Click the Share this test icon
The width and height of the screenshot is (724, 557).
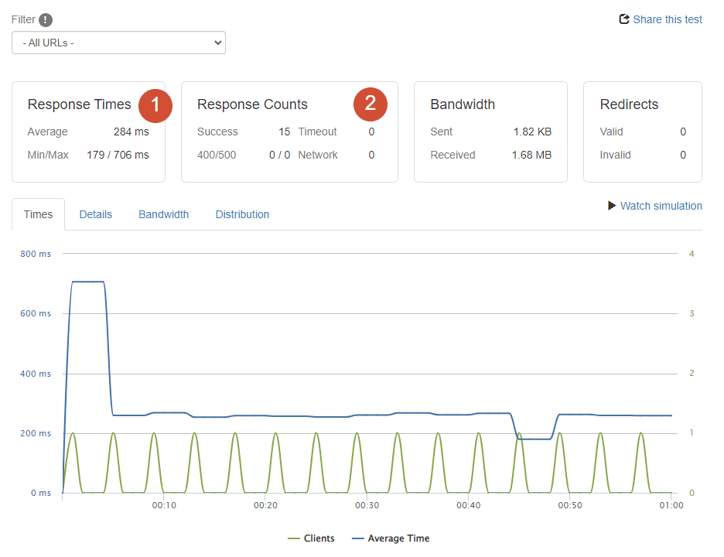click(x=624, y=19)
